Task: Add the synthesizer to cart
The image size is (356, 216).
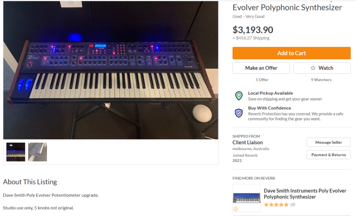Action: click(x=292, y=53)
